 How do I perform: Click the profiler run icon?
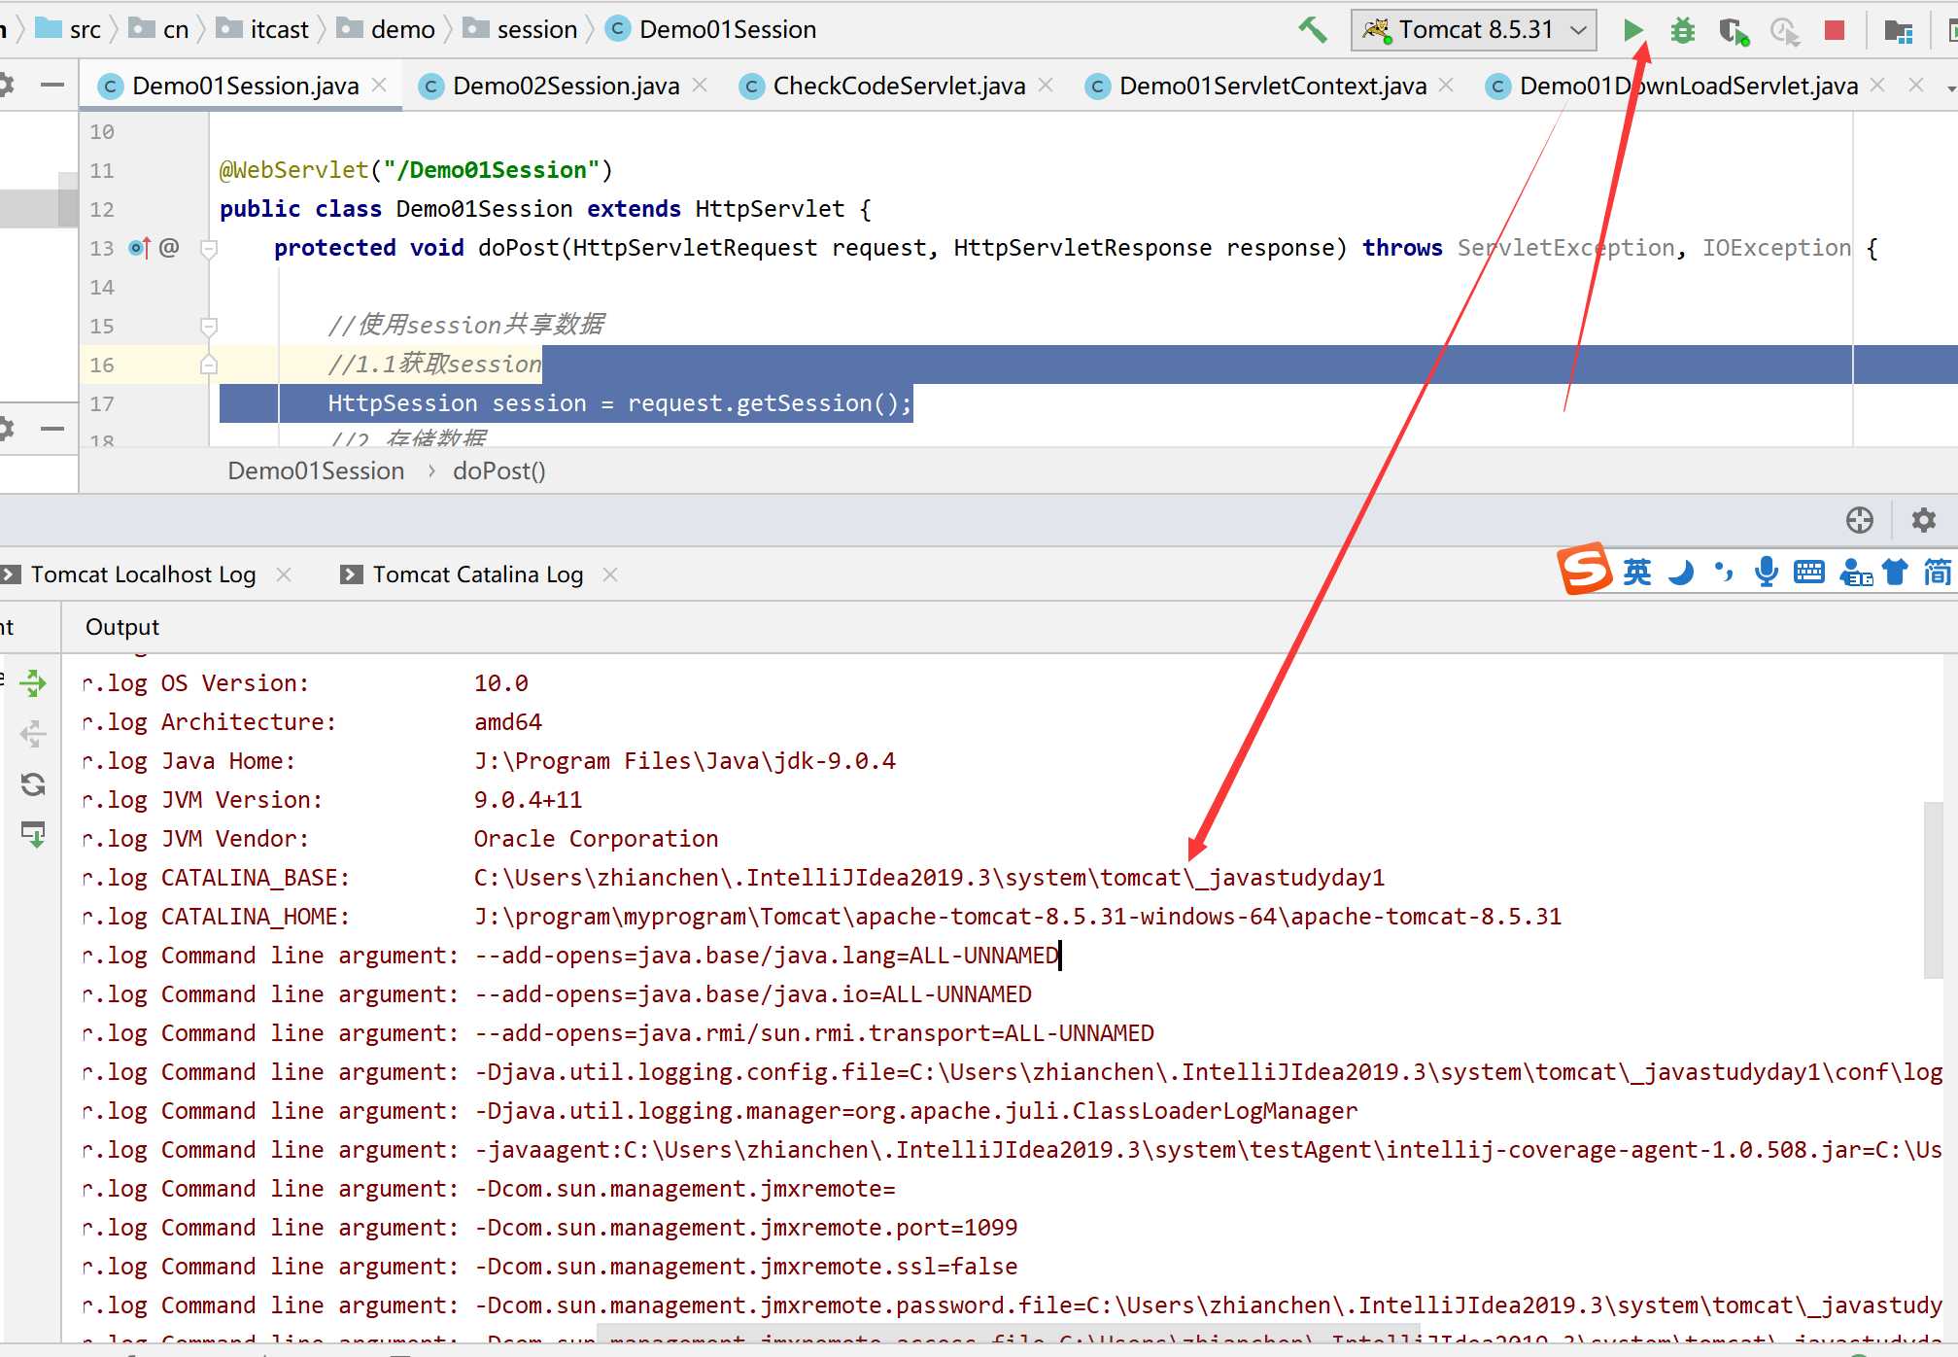coord(1785,31)
